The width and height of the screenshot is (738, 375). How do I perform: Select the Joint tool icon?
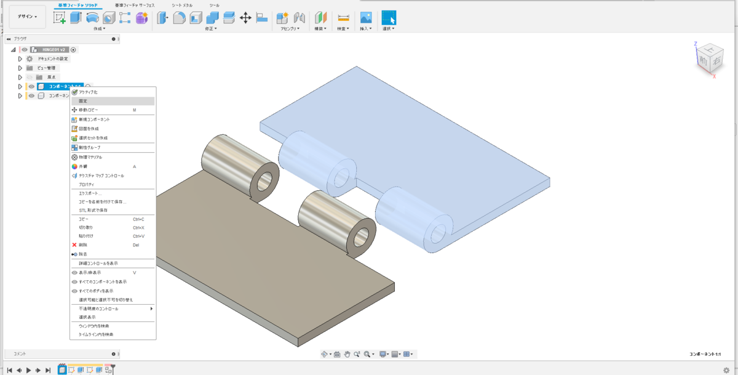pos(300,18)
